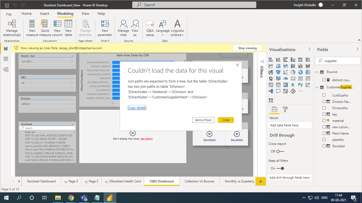Open Quick measure tool

[x=45, y=29]
